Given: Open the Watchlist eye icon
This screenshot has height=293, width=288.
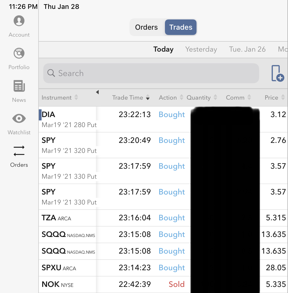Looking at the screenshot, I should coord(19,119).
